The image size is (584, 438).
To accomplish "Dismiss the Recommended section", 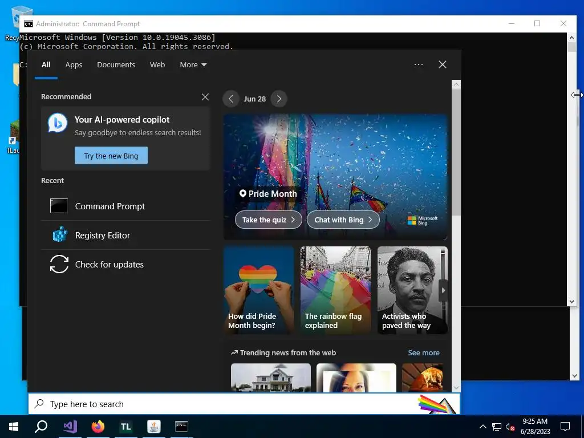I will coord(205,97).
